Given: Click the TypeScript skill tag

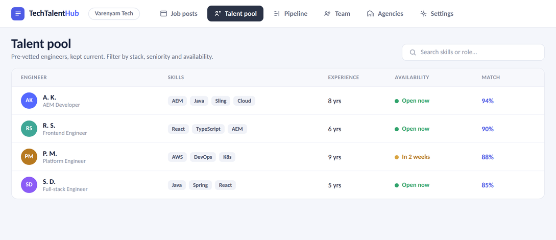Looking at the screenshot, I should (208, 129).
